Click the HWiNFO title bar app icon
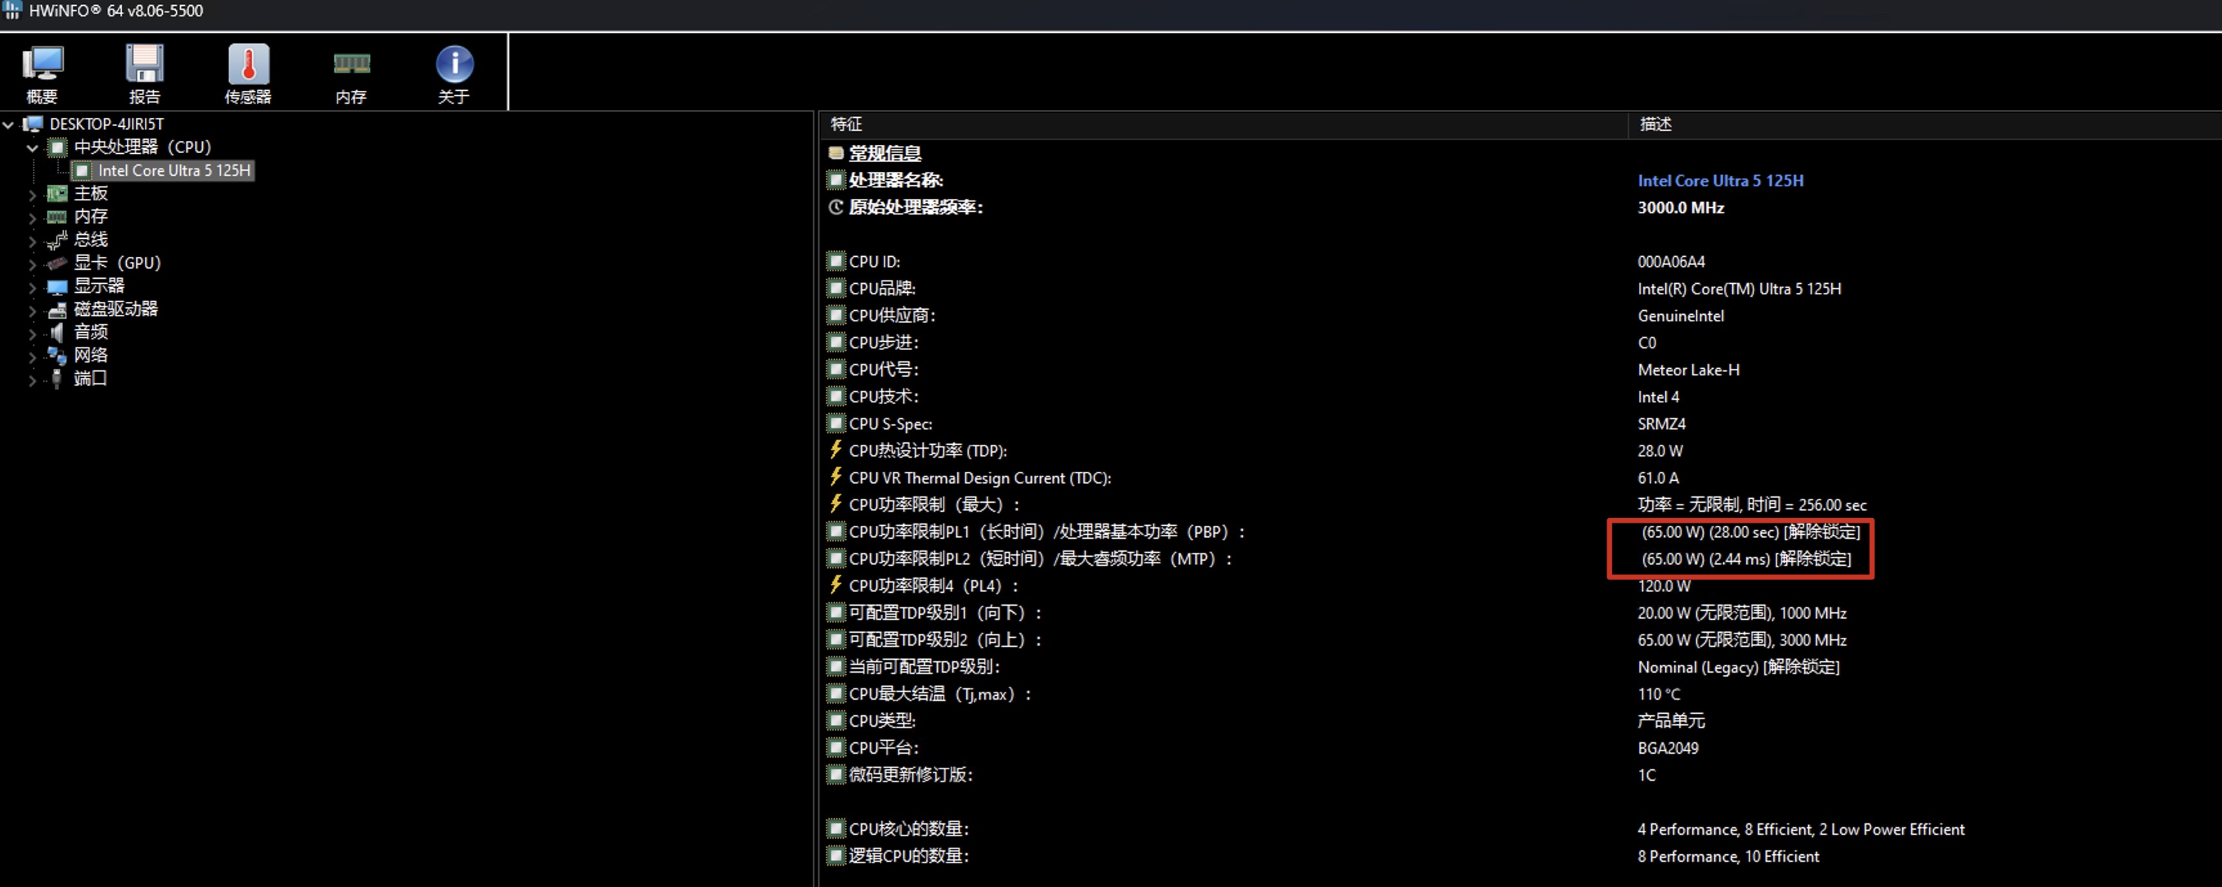Screen dimensions: 2222x887 [x=12, y=10]
